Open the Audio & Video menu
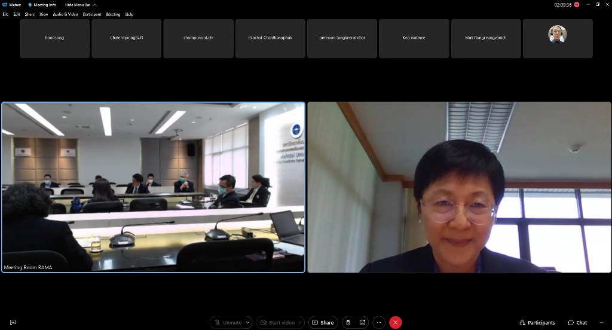Image resolution: width=612 pixels, height=330 pixels. 65,14
